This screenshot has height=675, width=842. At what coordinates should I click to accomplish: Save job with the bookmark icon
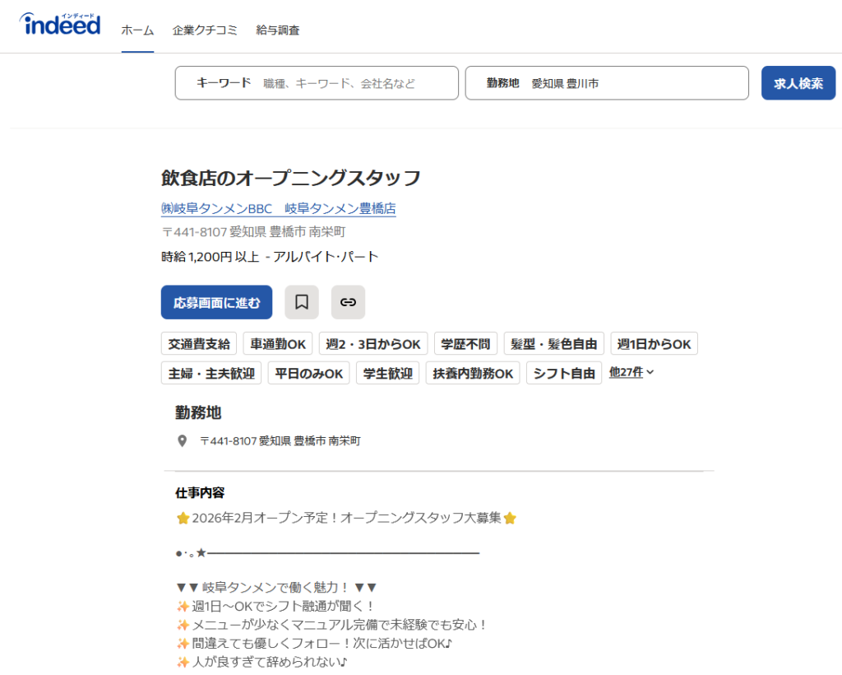coord(302,302)
